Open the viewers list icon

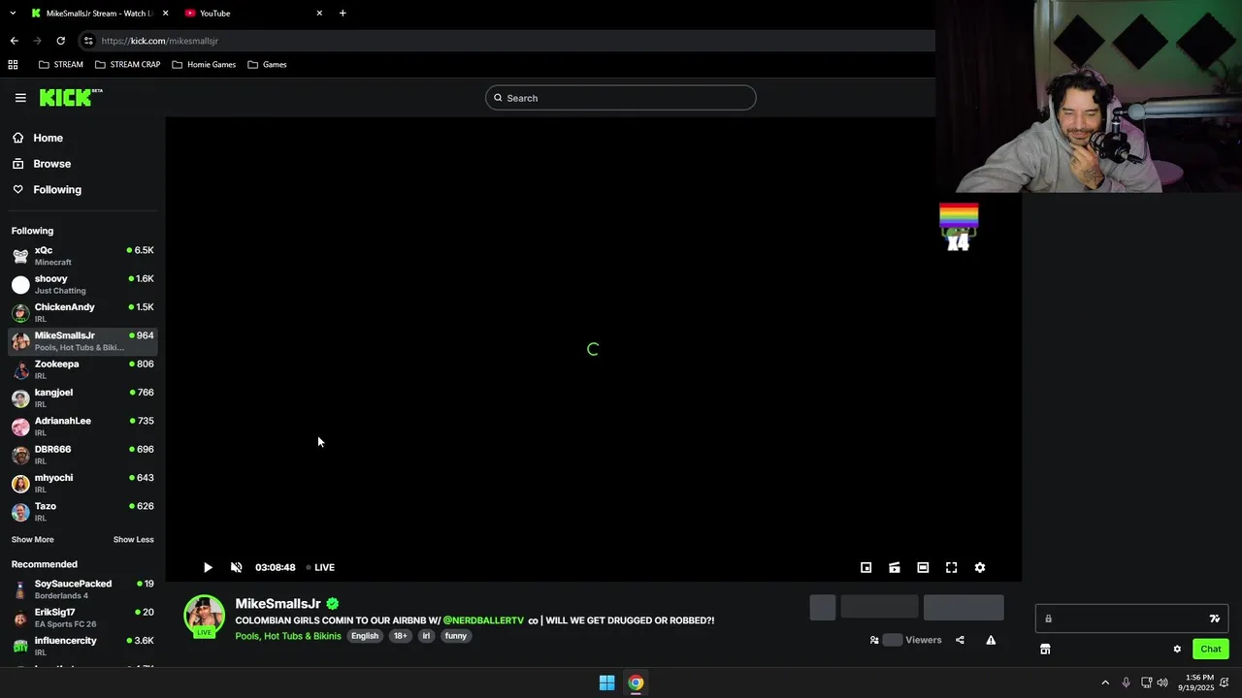tap(874, 640)
